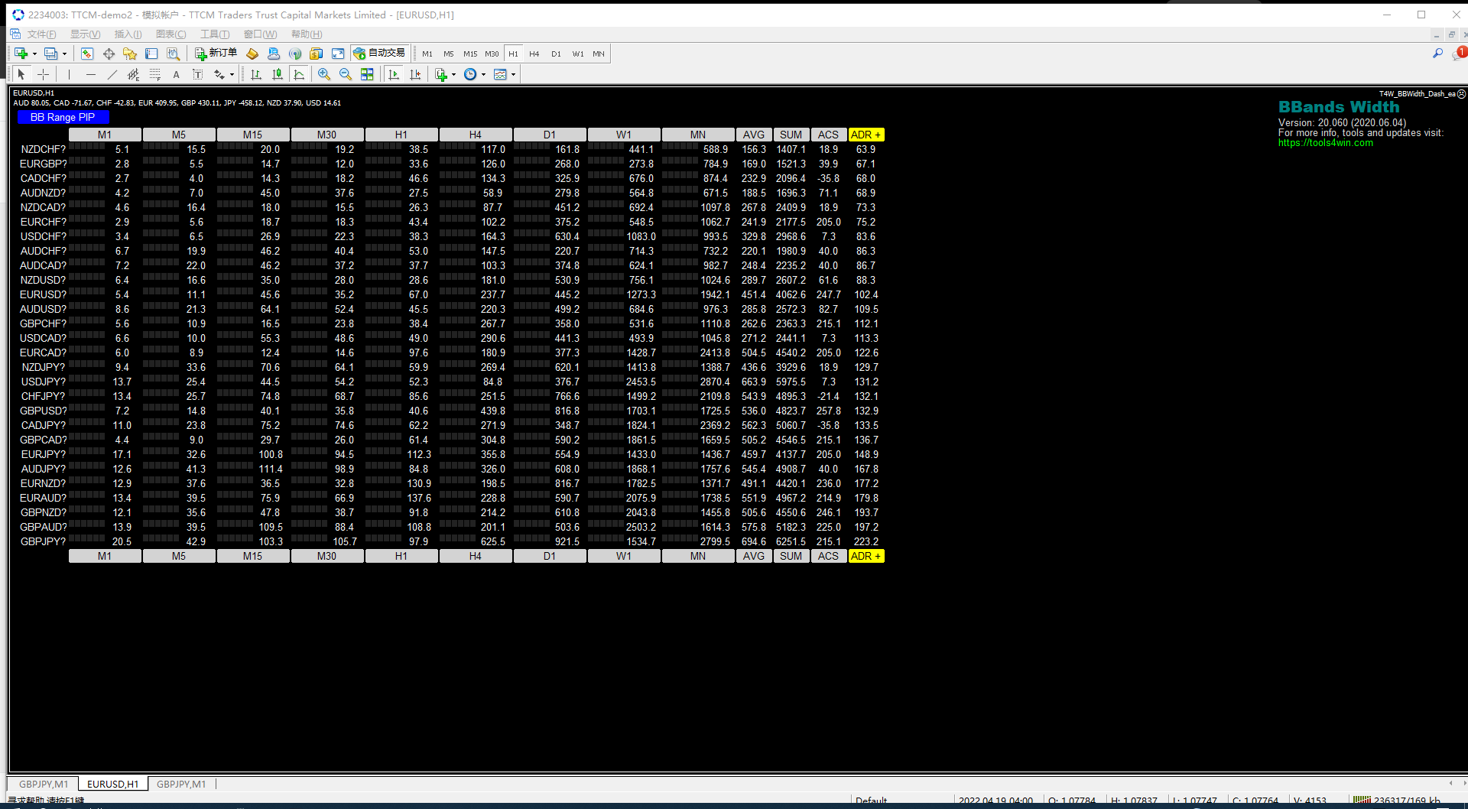Select the H4 timeframe button
Viewport: 1468px width, 809px height.
click(x=534, y=54)
